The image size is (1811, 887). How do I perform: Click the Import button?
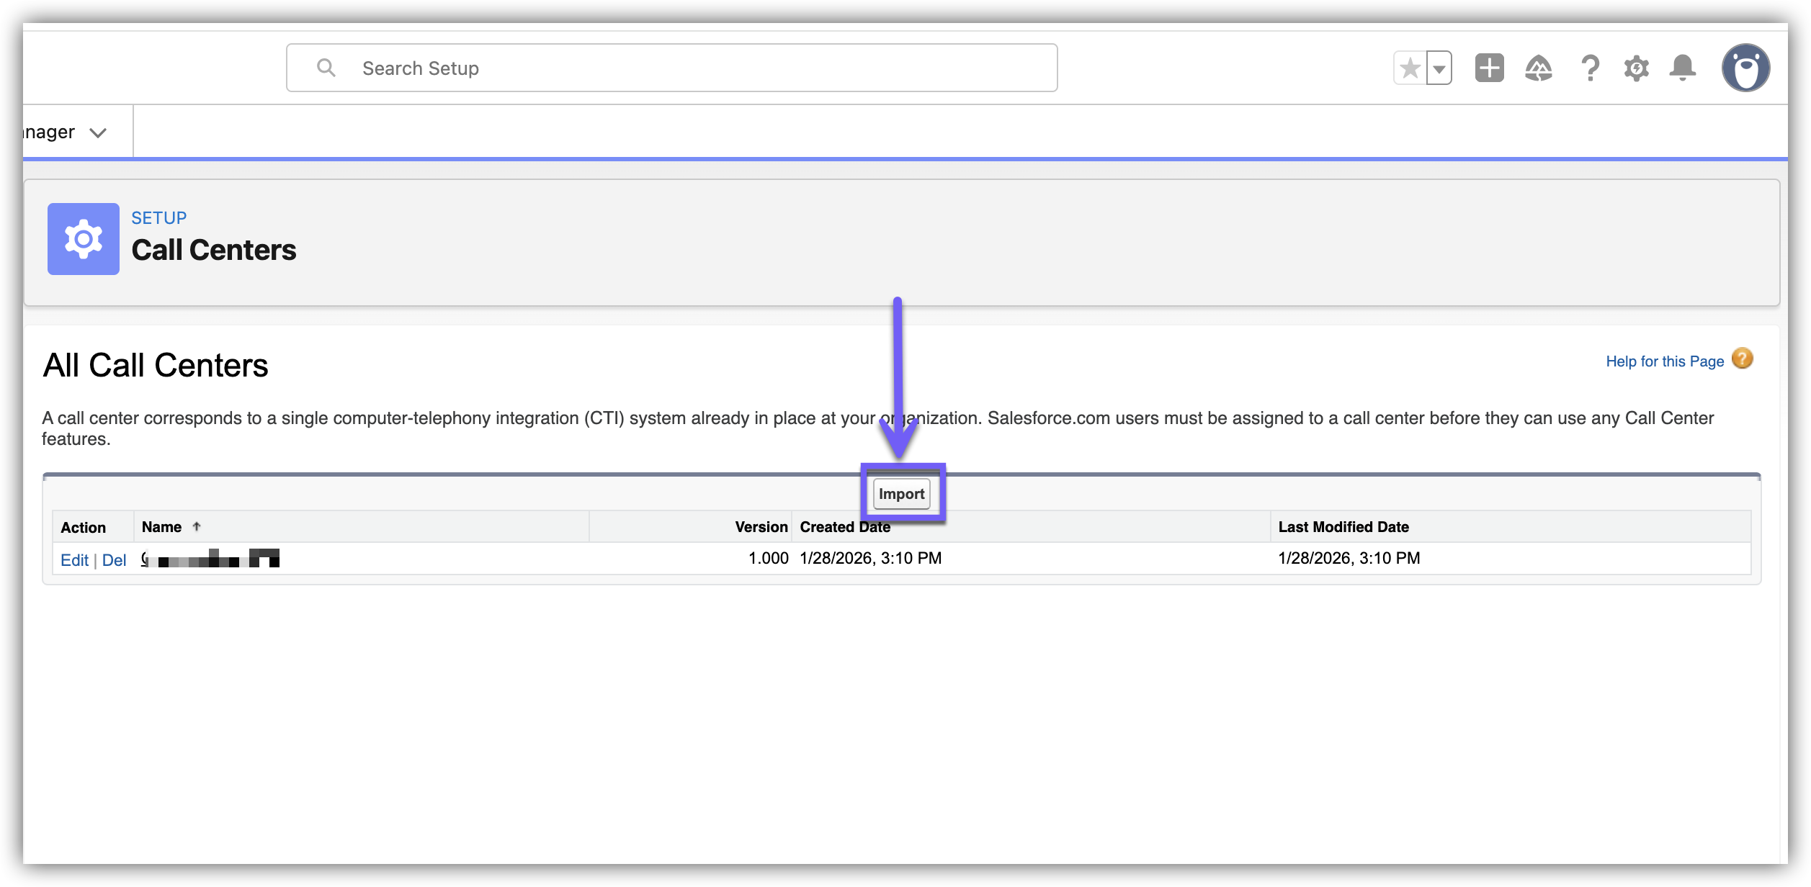[x=901, y=494]
